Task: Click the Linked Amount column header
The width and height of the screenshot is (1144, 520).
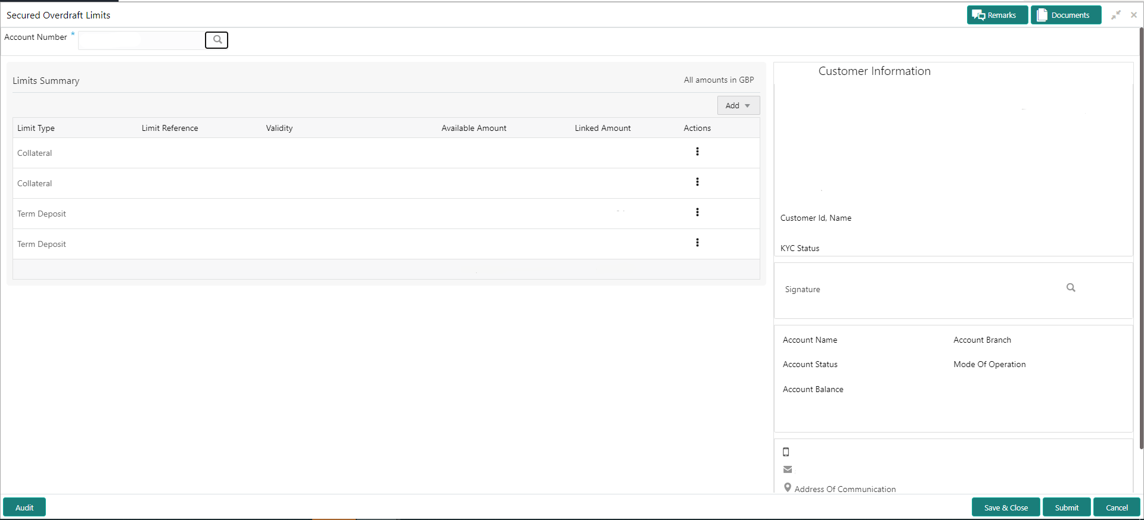Action: point(602,128)
